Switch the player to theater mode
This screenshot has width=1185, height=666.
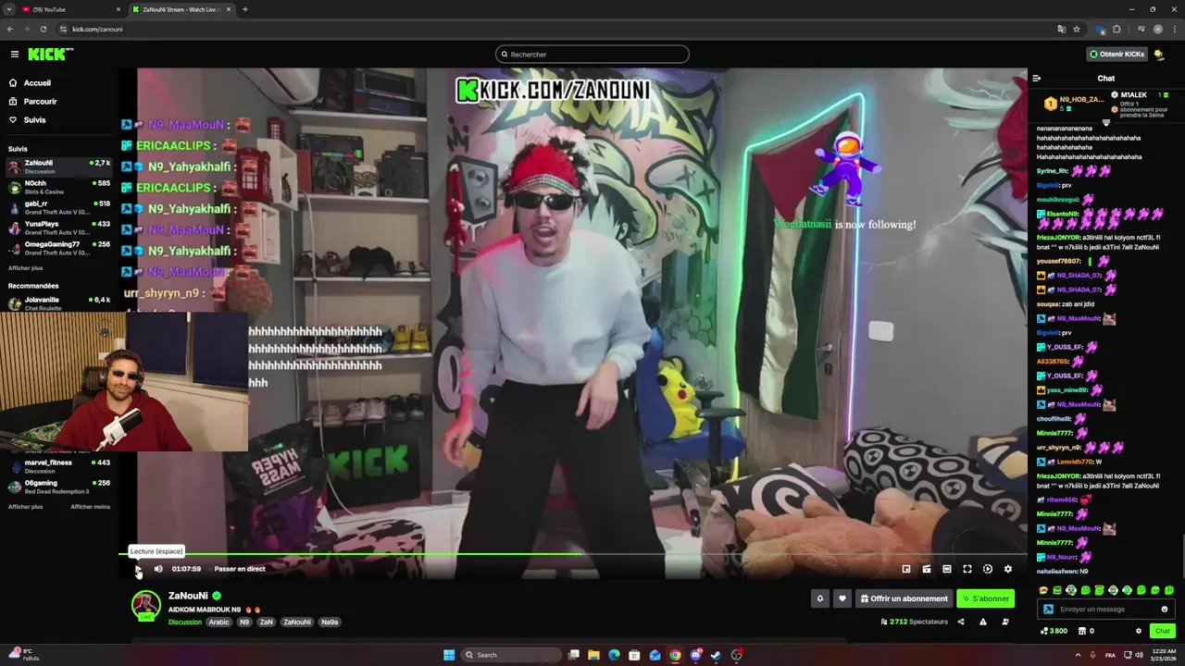pos(947,569)
